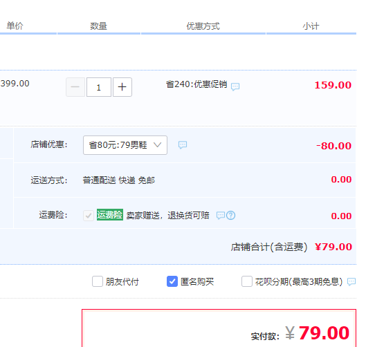
Task: Click the green 运费险 badge
Action: [x=110, y=215]
